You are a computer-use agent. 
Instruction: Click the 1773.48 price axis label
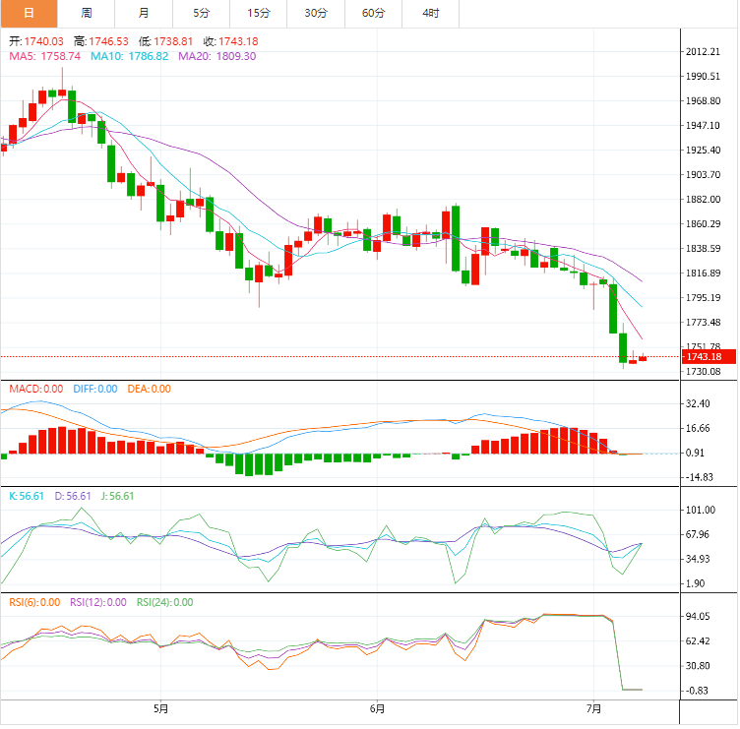703,323
